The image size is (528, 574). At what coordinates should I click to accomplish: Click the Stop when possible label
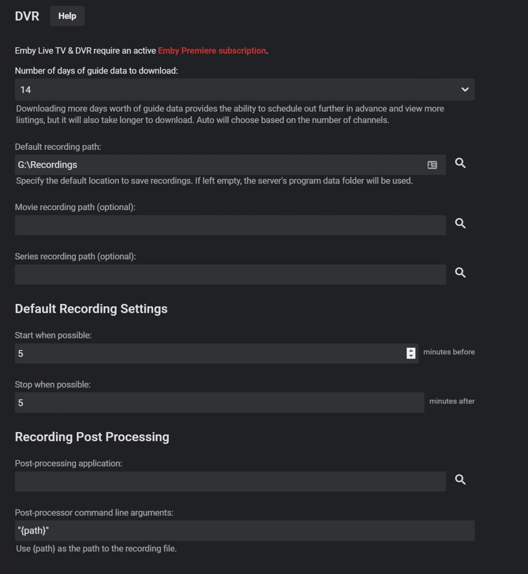click(x=53, y=385)
